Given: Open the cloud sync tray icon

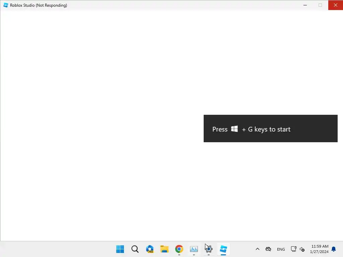Looking at the screenshot, I should pos(268,249).
